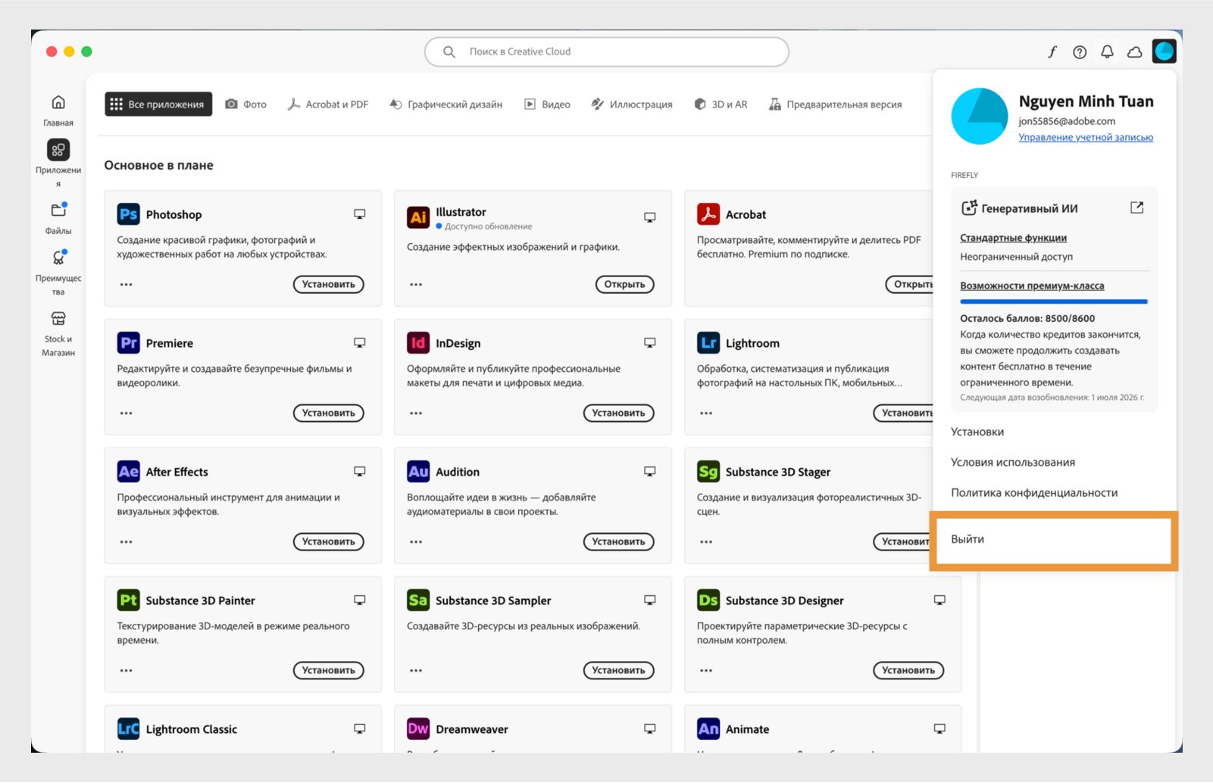Open the more options dots for Lightroom
Image resolution: width=1213 pixels, height=783 pixels.
(706, 413)
